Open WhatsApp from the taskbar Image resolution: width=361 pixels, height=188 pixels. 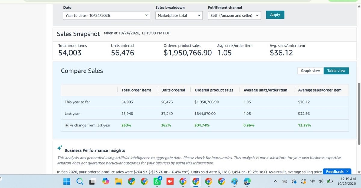click(157, 181)
